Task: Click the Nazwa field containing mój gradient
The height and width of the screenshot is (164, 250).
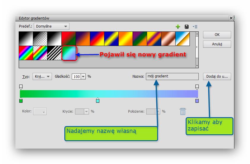Action: point(172,76)
